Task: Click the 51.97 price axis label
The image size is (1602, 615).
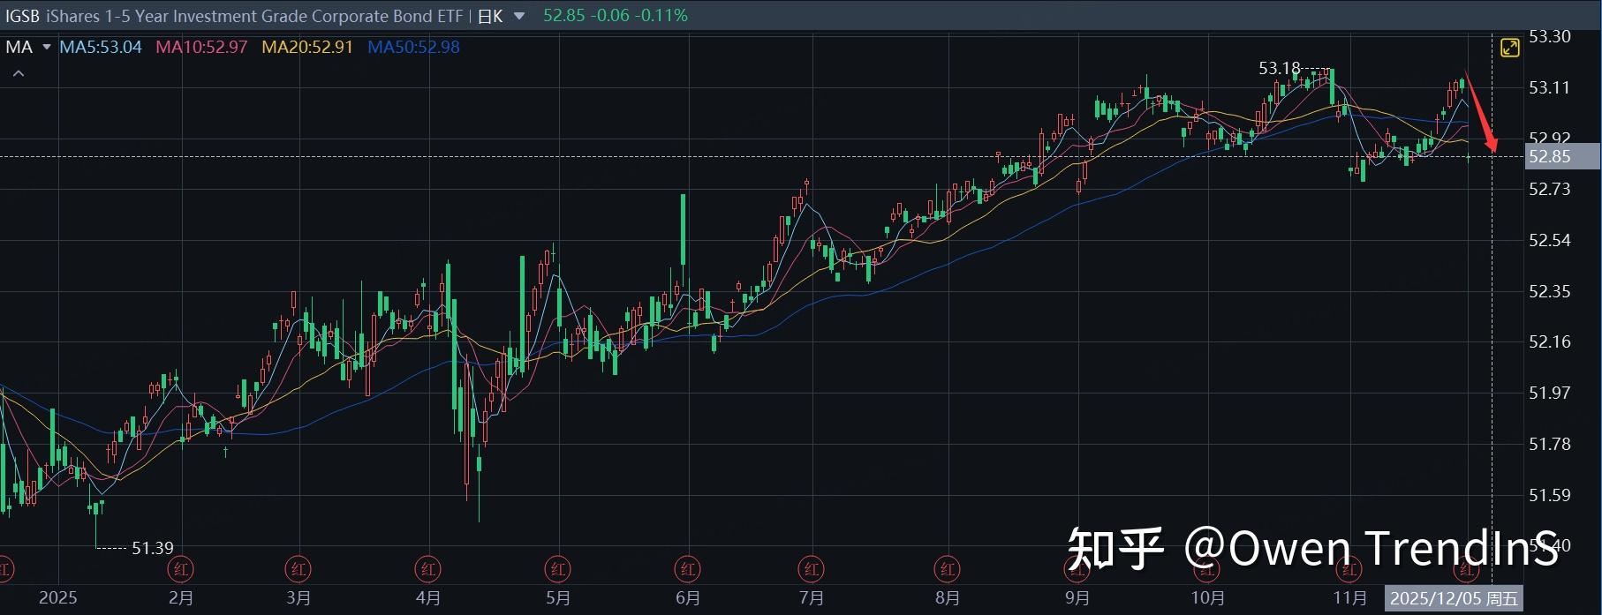Action: point(1550,393)
